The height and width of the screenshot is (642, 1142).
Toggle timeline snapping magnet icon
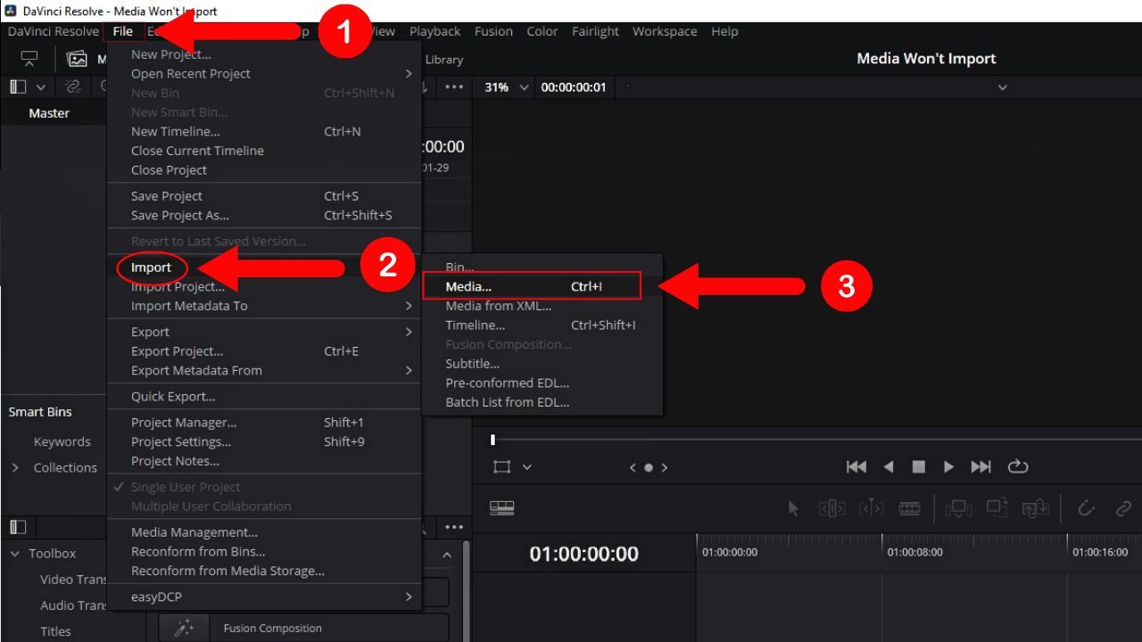[1086, 508]
